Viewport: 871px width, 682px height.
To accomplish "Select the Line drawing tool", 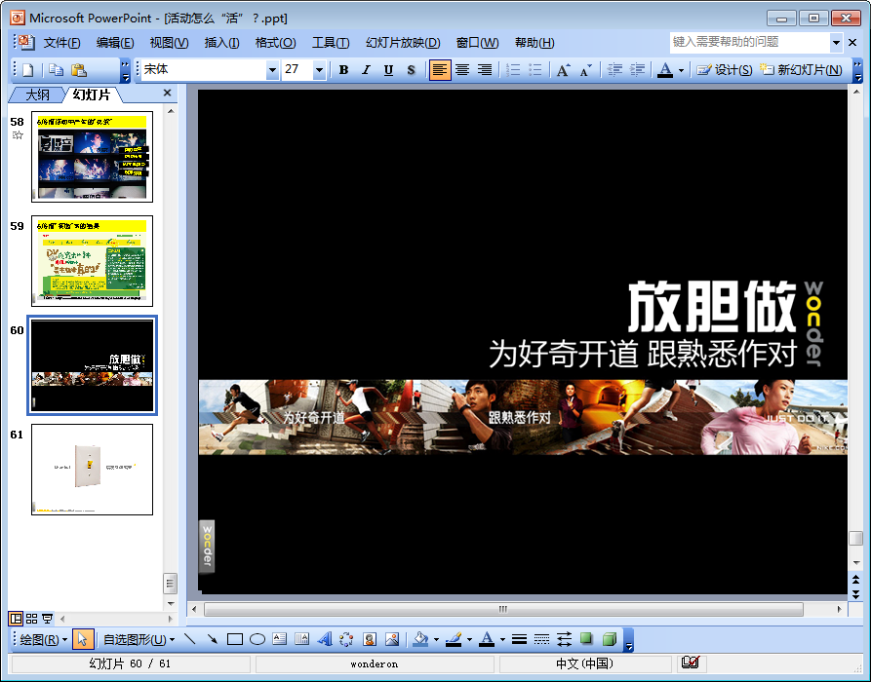I will 190,639.
